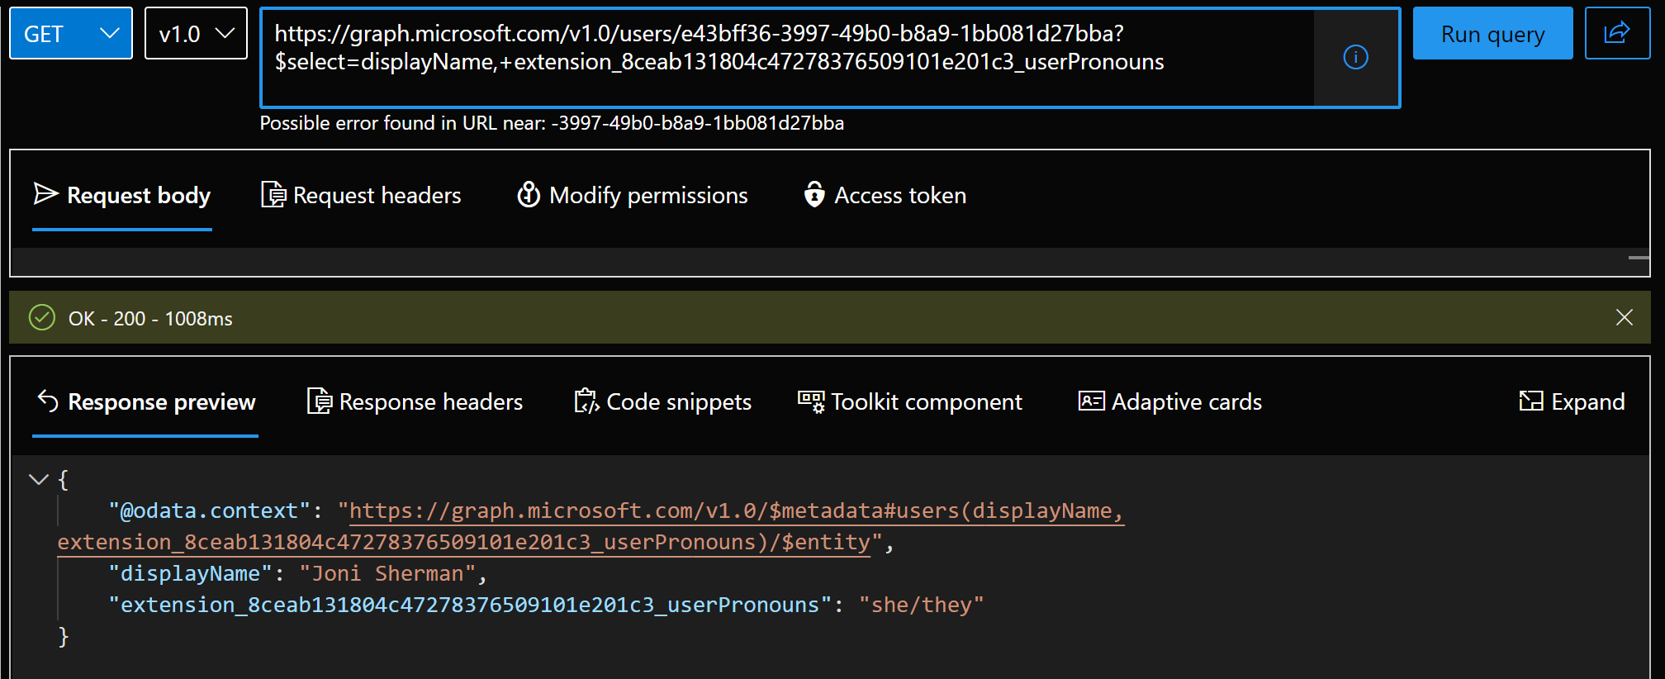The width and height of the screenshot is (1665, 679).
Task: Click the Expand corner-arrows icon
Action: tap(1531, 401)
